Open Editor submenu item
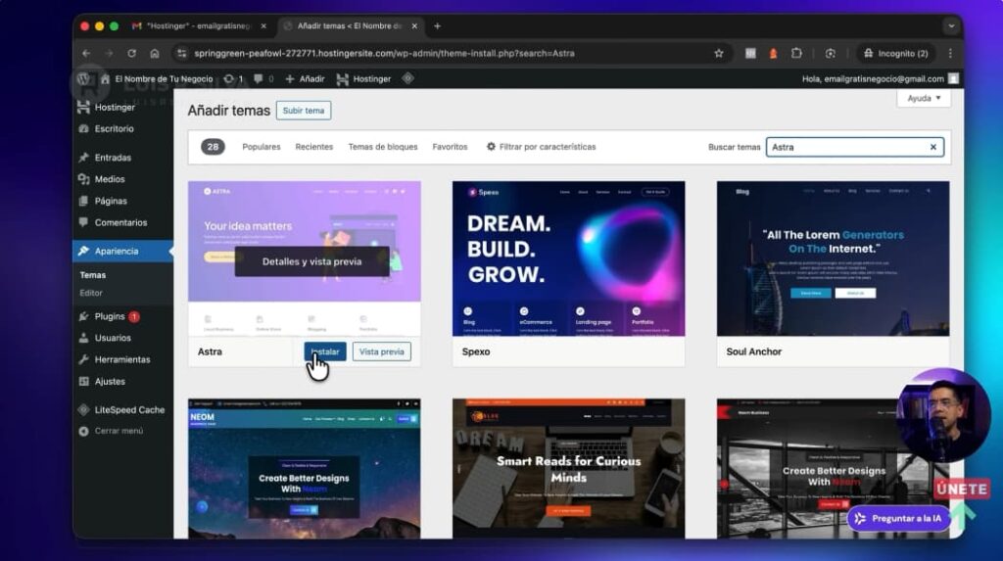 91,293
